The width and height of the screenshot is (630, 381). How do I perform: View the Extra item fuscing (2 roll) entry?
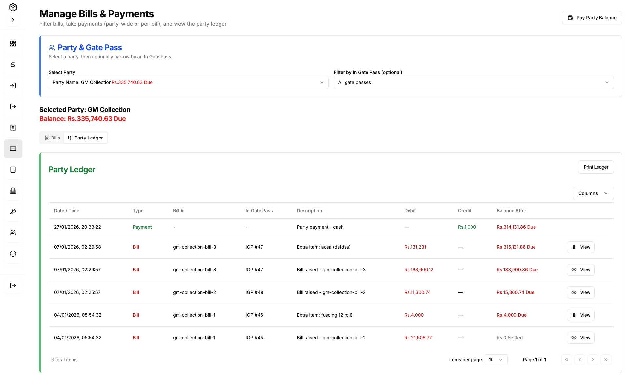point(580,315)
